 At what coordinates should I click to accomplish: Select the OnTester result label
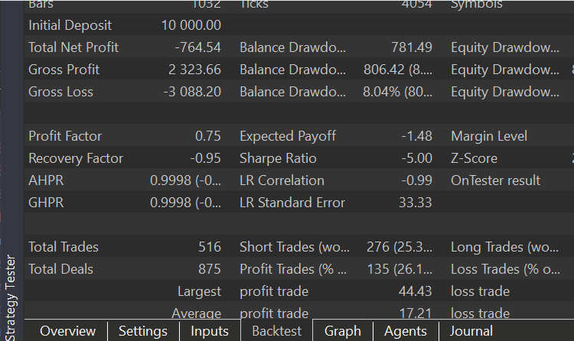pyautogui.click(x=495, y=180)
